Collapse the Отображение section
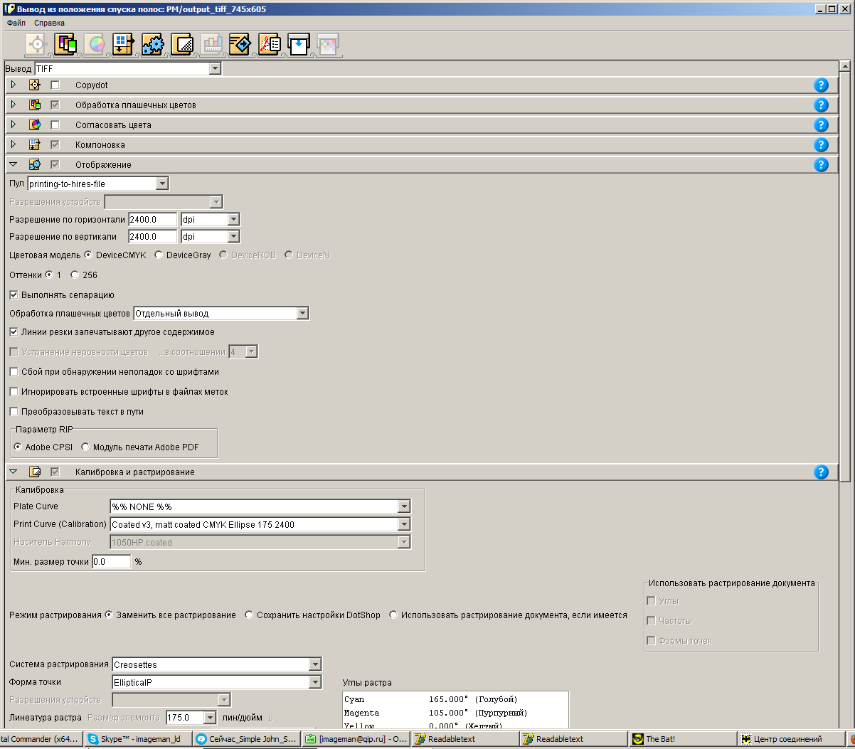 [14, 164]
